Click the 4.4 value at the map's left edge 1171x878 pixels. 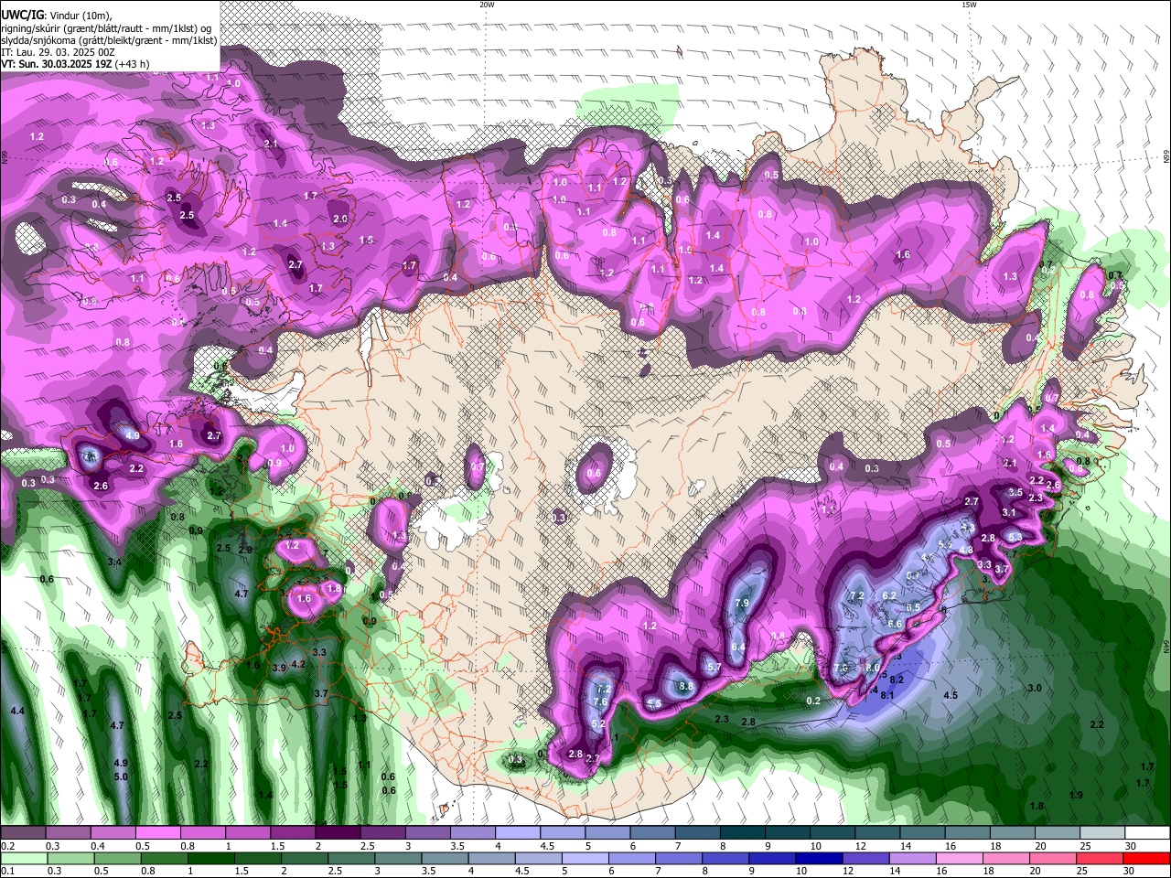17,711
